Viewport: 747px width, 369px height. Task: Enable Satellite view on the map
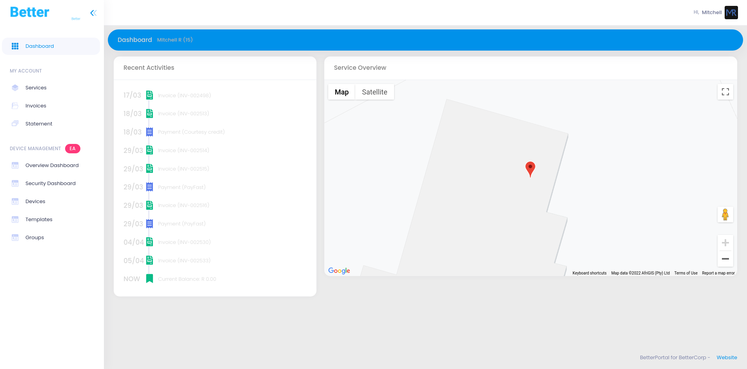pos(374,92)
